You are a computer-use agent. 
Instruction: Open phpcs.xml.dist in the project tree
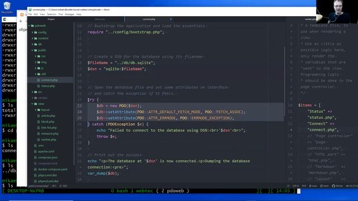tap(47, 175)
